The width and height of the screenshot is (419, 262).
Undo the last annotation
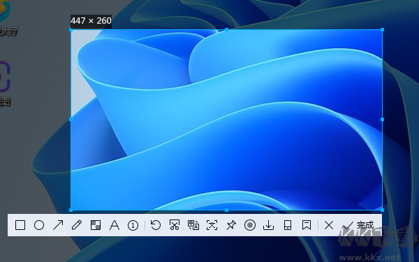156,225
